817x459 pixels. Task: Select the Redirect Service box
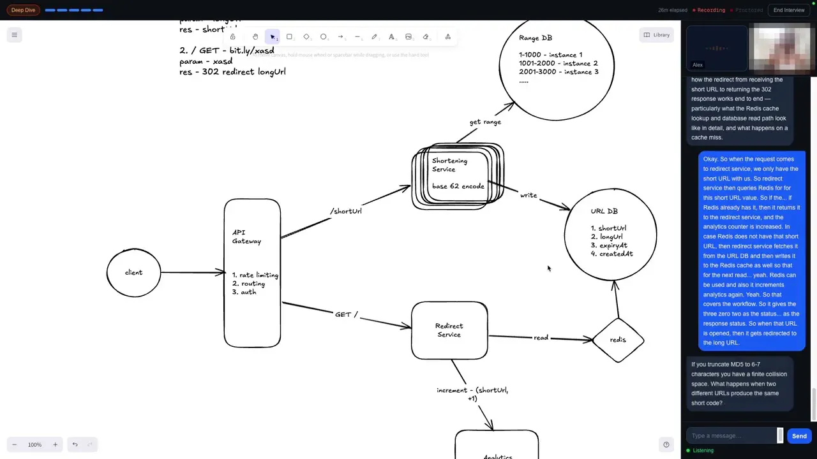[x=449, y=330]
